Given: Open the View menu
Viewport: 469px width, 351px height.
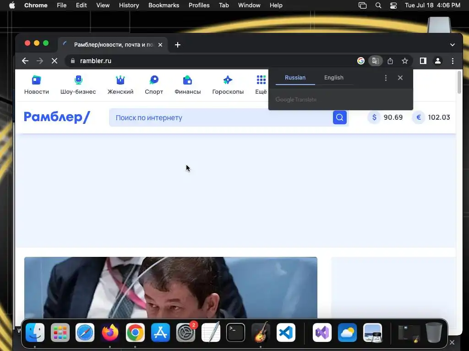Looking at the screenshot, I should coord(103,5).
